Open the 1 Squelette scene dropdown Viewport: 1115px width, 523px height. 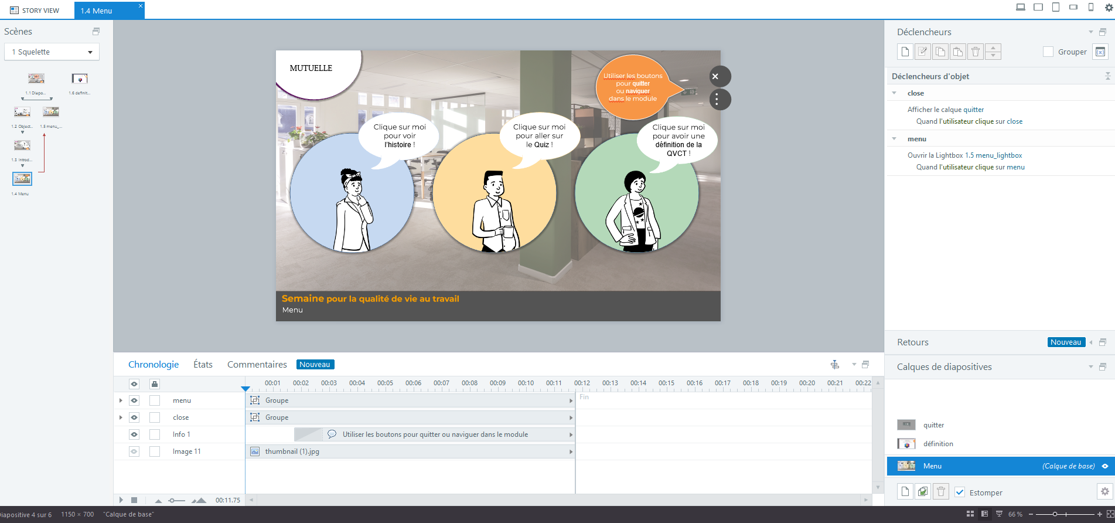(52, 52)
